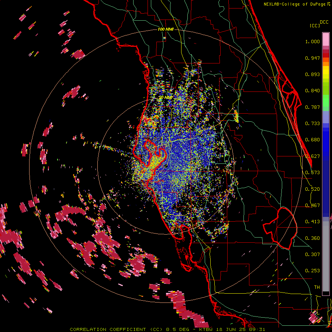
Task: Select the 1.000 value on the scale
Action: 312,41
